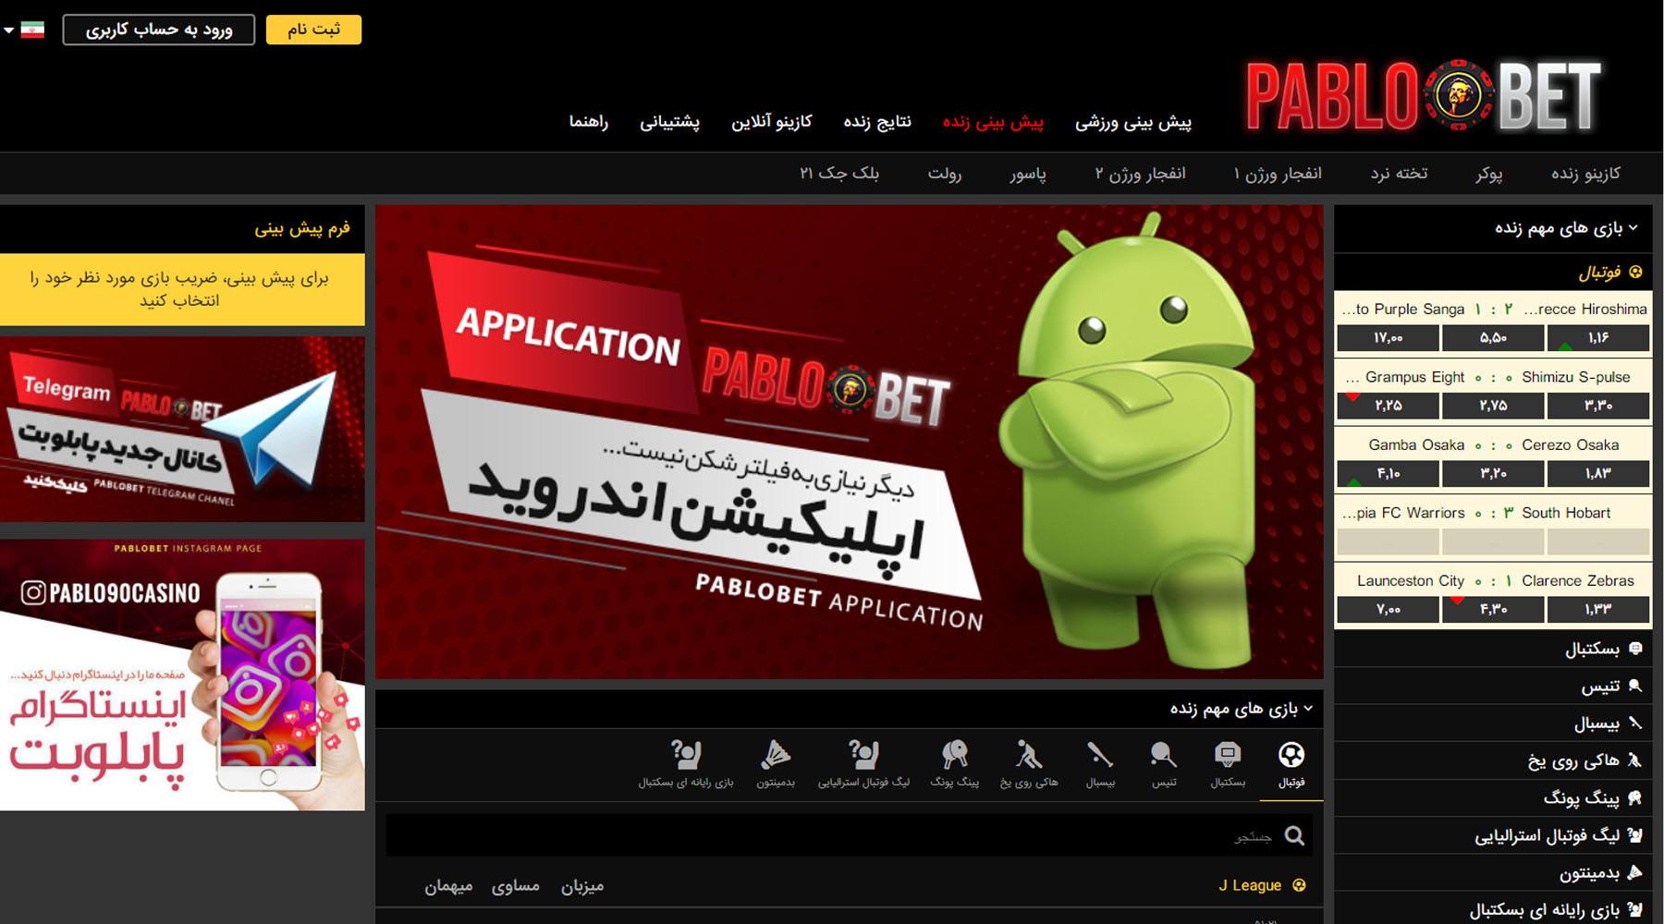The height and width of the screenshot is (924, 1664).
Task: Open the J League heading row
Action: click(x=850, y=885)
